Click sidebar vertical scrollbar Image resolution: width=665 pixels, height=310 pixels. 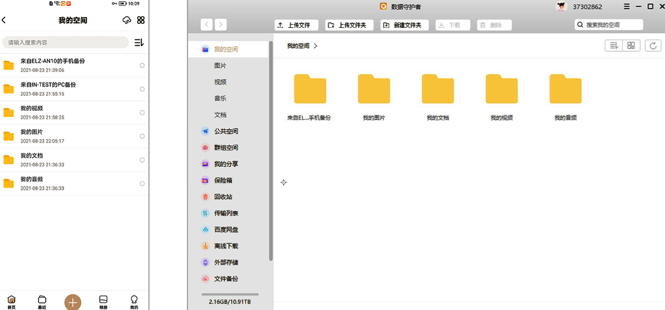tap(271, 151)
